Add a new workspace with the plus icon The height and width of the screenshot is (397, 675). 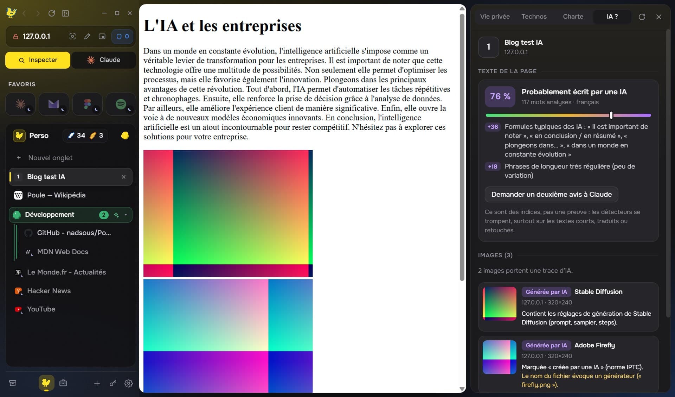click(97, 383)
